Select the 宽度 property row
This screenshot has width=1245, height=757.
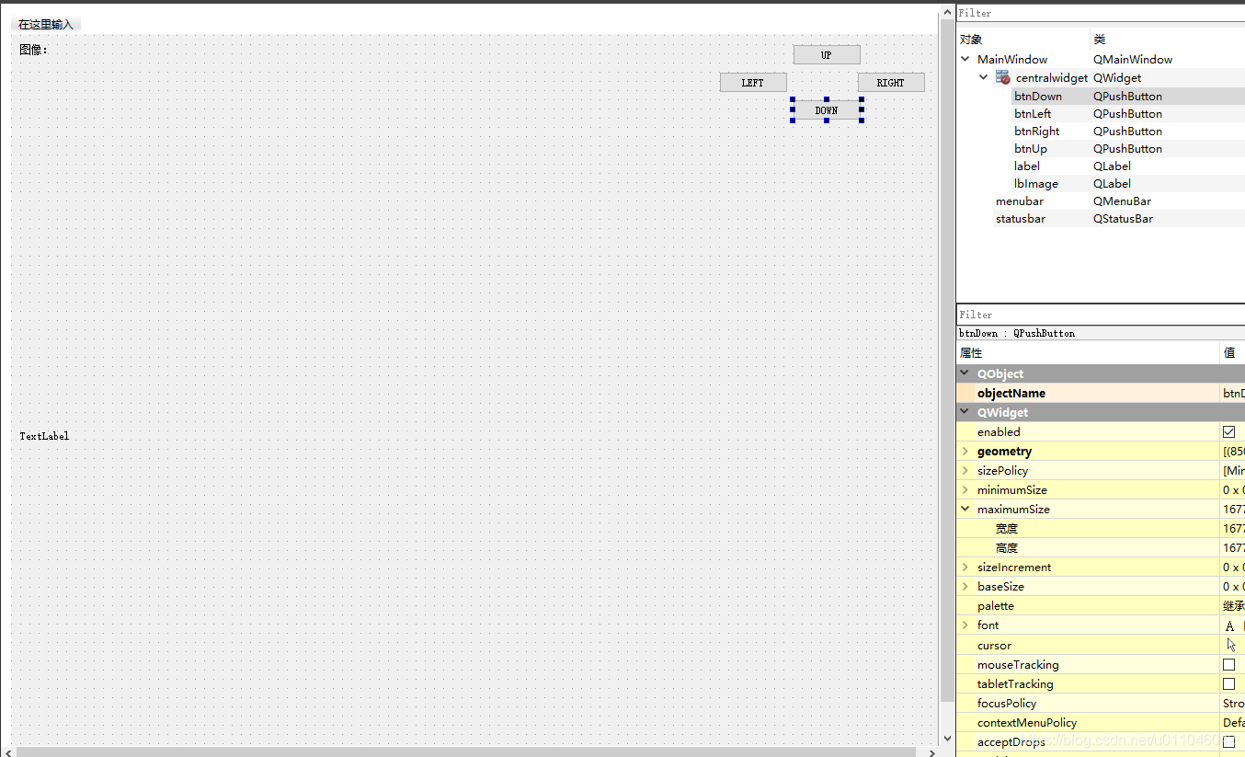point(1101,528)
